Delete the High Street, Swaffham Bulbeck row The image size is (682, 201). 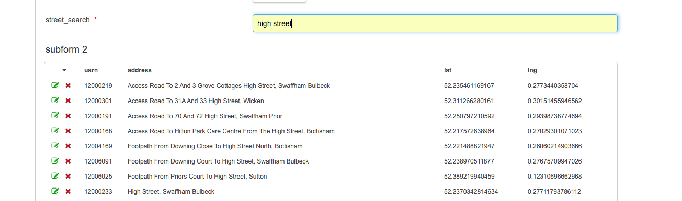pyautogui.click(x=68, y=192)
